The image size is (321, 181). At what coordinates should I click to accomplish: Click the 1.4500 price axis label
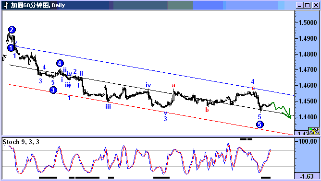[x=308, y=101]
